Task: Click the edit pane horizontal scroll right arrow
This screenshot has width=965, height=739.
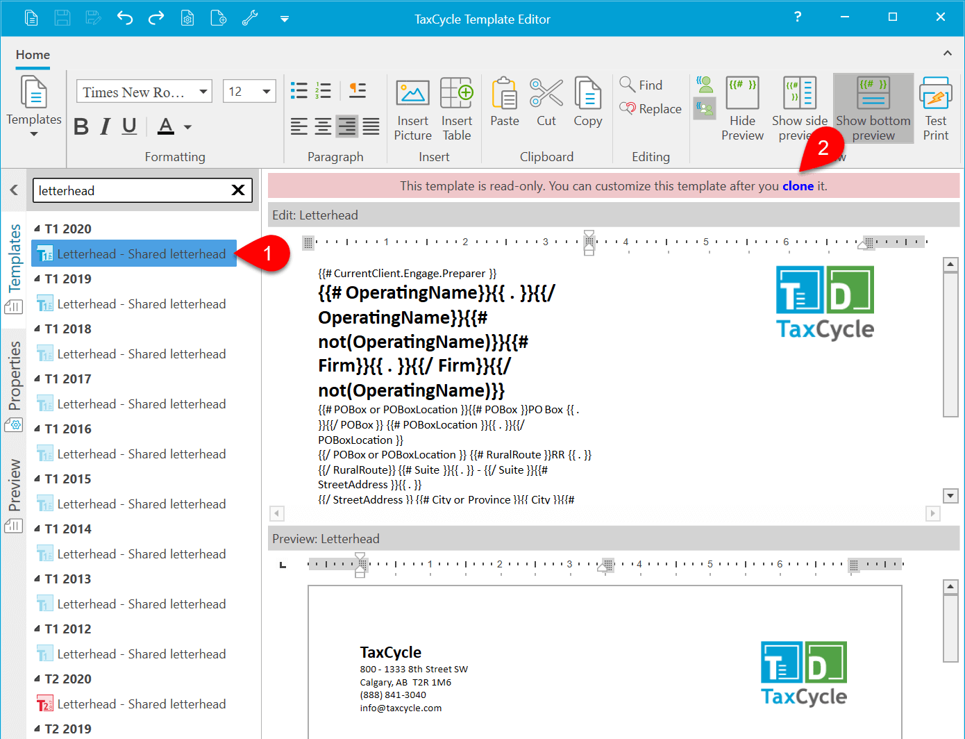Action: click(933, 513)
